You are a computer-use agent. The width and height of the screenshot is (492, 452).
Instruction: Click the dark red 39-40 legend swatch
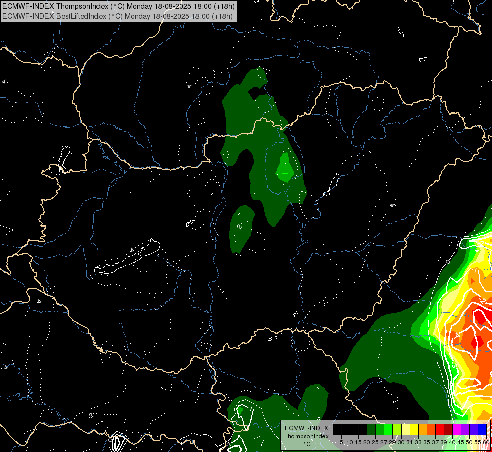[448, 429]
